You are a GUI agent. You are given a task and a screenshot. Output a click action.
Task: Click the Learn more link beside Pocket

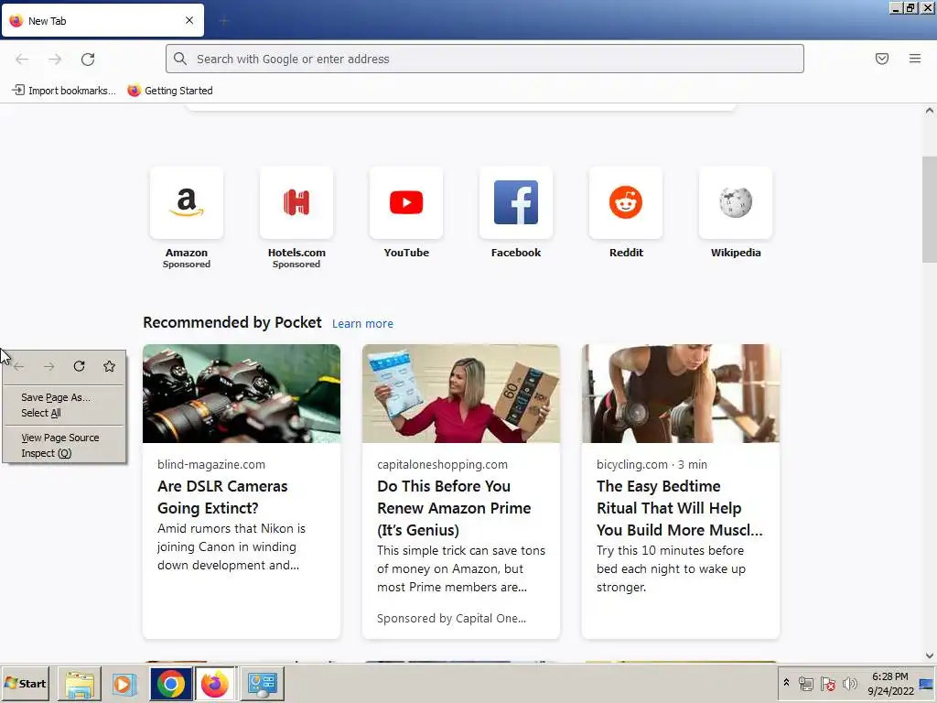[x=362, y=323]
